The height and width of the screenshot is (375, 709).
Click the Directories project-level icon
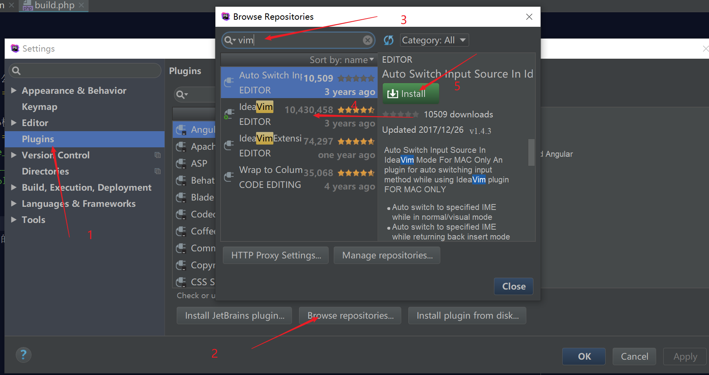[157, 171]
